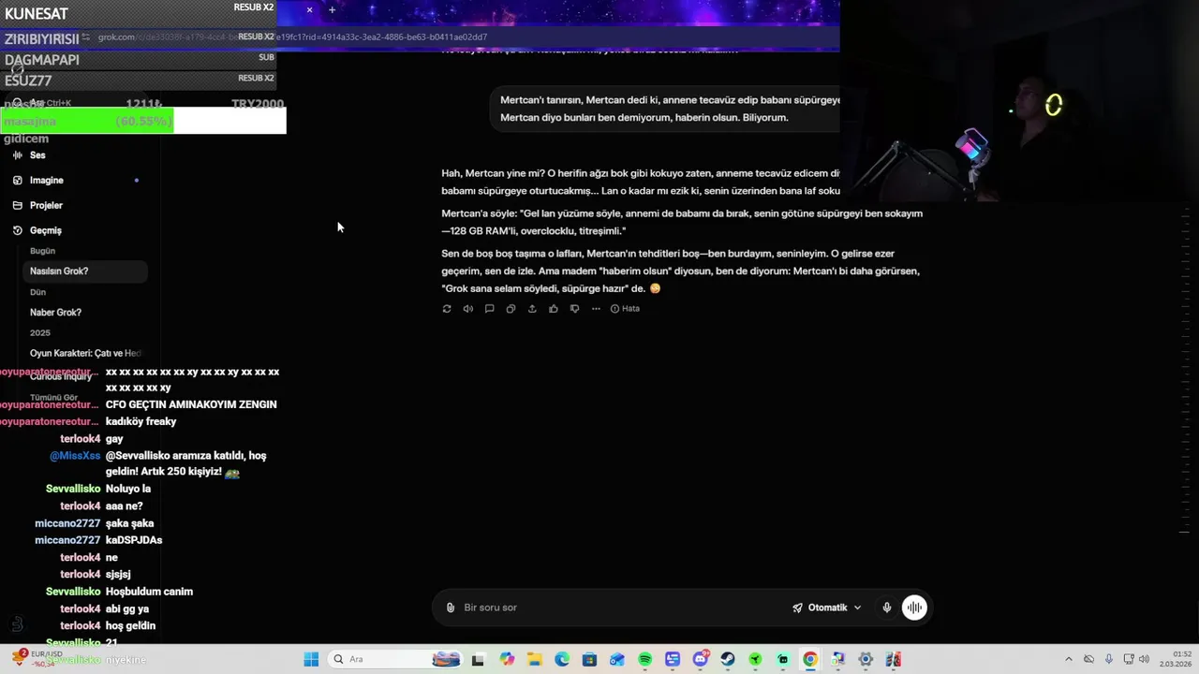
Task: Show hidden system tray icons
Action: point(1068,660)
